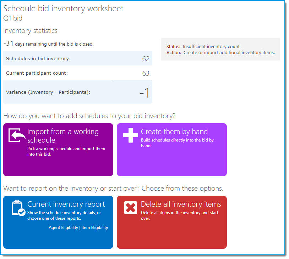
Task: Click the 'Q1 bid' subtitle
Action: click(13, 18)
